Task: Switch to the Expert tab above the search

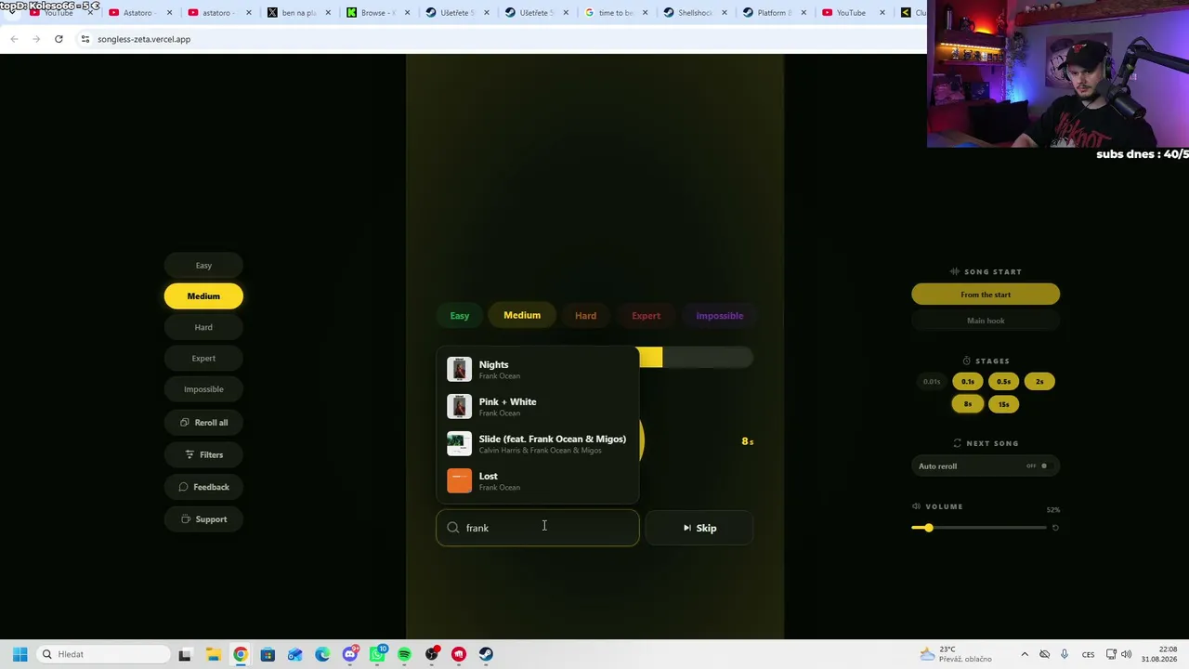Action: point(646,316)
